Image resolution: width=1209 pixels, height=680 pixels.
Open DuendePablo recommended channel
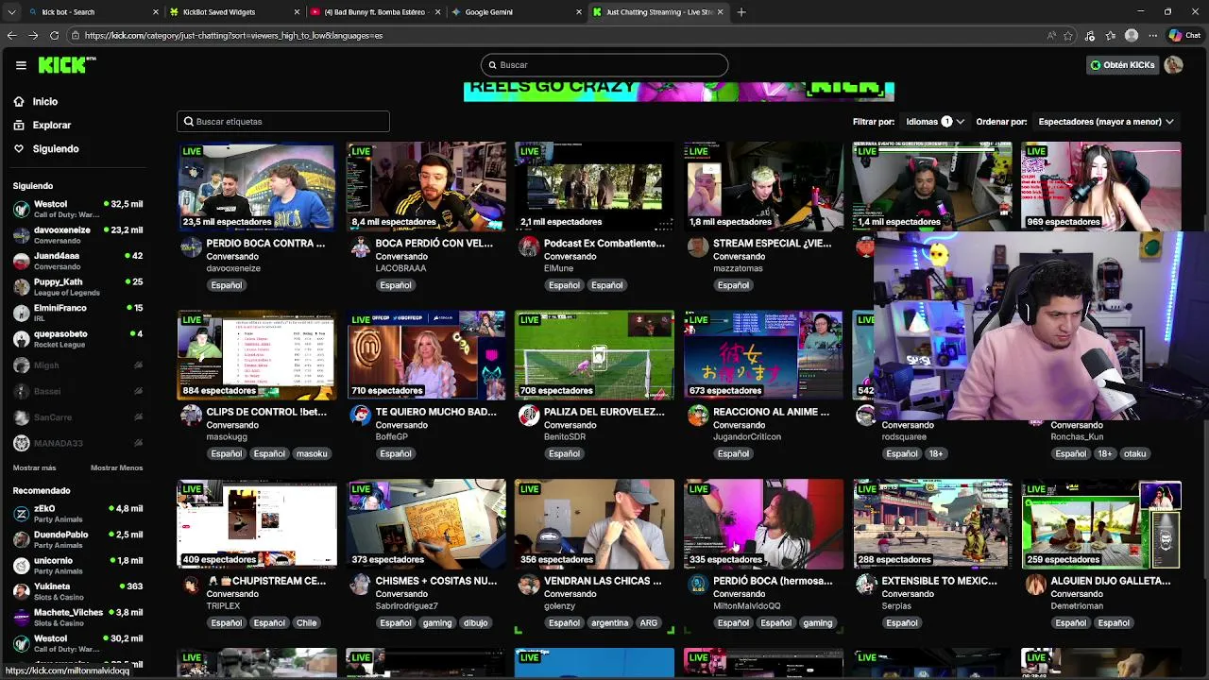click(77, 539)
